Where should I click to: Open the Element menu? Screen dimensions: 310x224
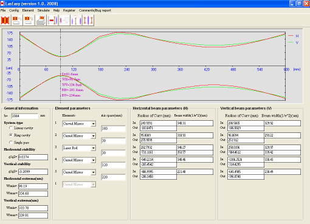(x=28, y=10)
